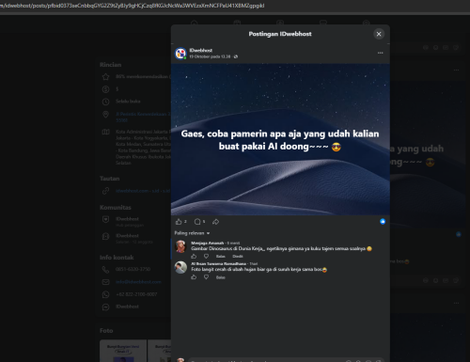Screen dimensions: 470x362
Task: Open first photo thumbnail under Foto
Action: point(123,351)
